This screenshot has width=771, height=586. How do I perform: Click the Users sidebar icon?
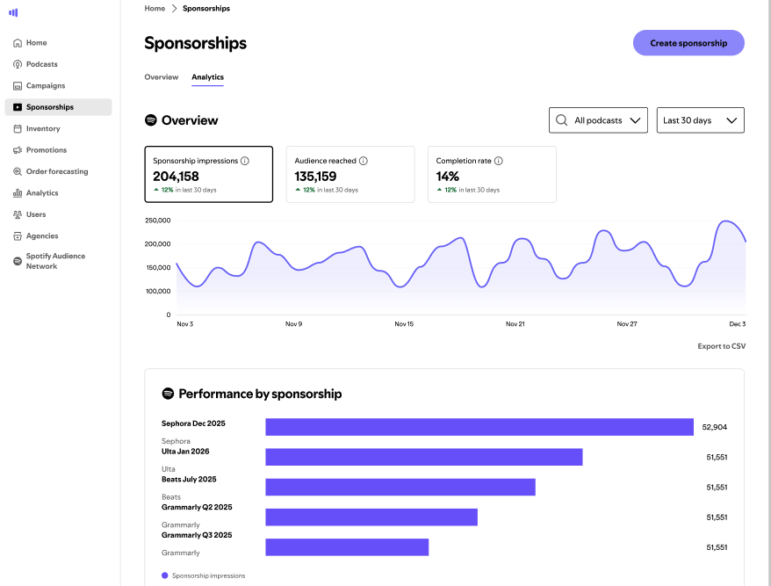coord(18,214)
